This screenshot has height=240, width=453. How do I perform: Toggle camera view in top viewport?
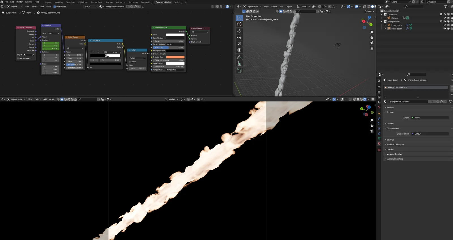pos(372,43)
